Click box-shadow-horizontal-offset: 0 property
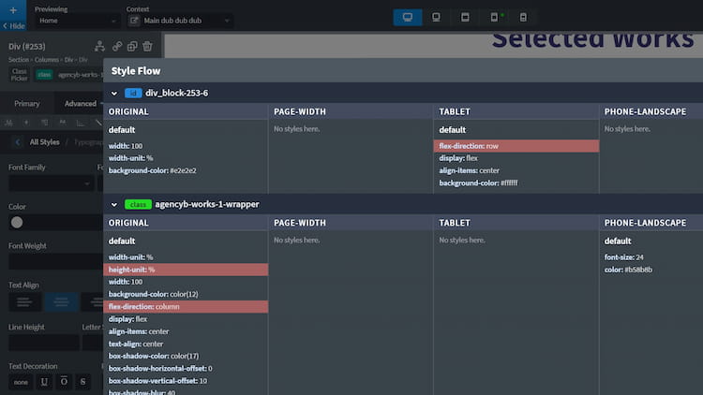The image size is (703, 395). [x=160, y=368]
